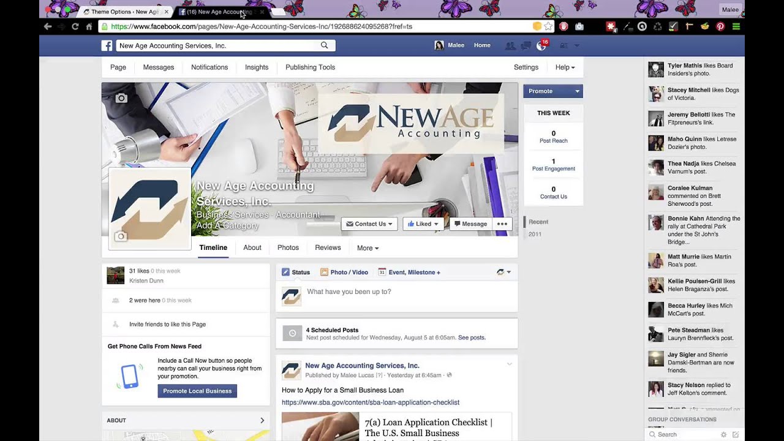Viewport: 784px width, 441px height.
Task: Select the Reviews tab
Action: coord(328,248)
